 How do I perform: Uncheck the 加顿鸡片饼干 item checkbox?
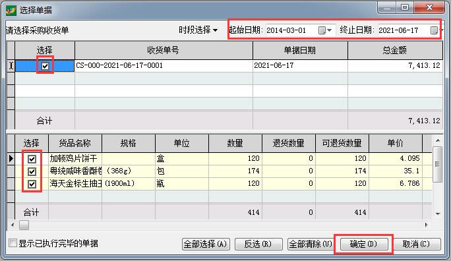(x=32, y=159)
